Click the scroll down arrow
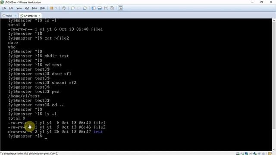The image size is (276, 155). (x=274, y=149)
